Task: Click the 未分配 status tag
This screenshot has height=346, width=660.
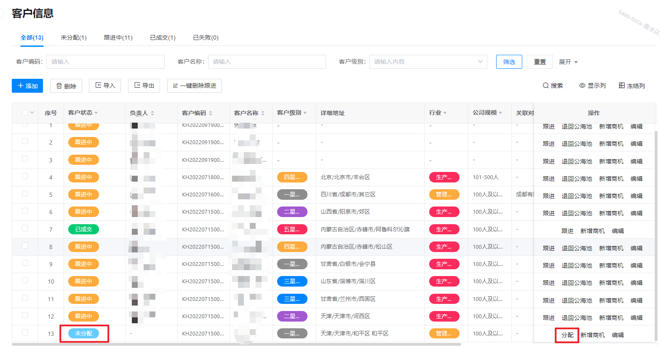Action: [83, 333]
